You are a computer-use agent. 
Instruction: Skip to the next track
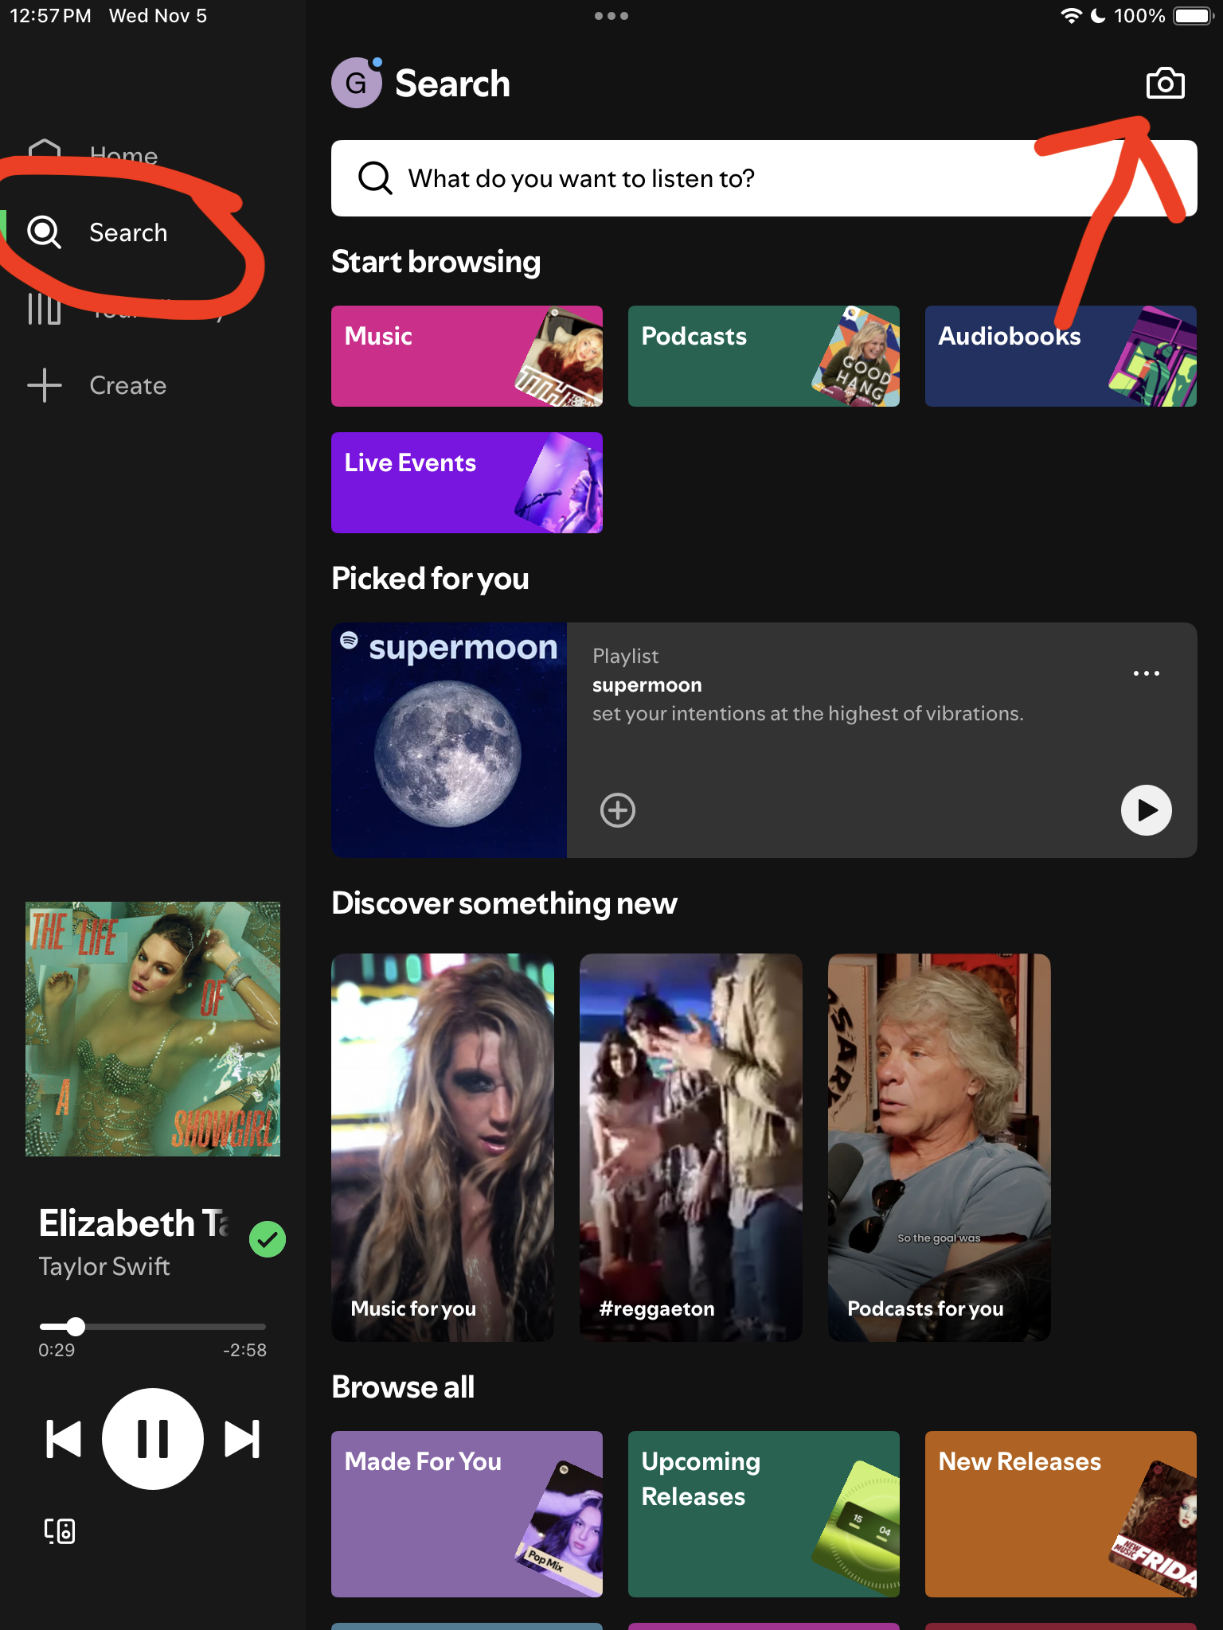[x=242, y=1439]
